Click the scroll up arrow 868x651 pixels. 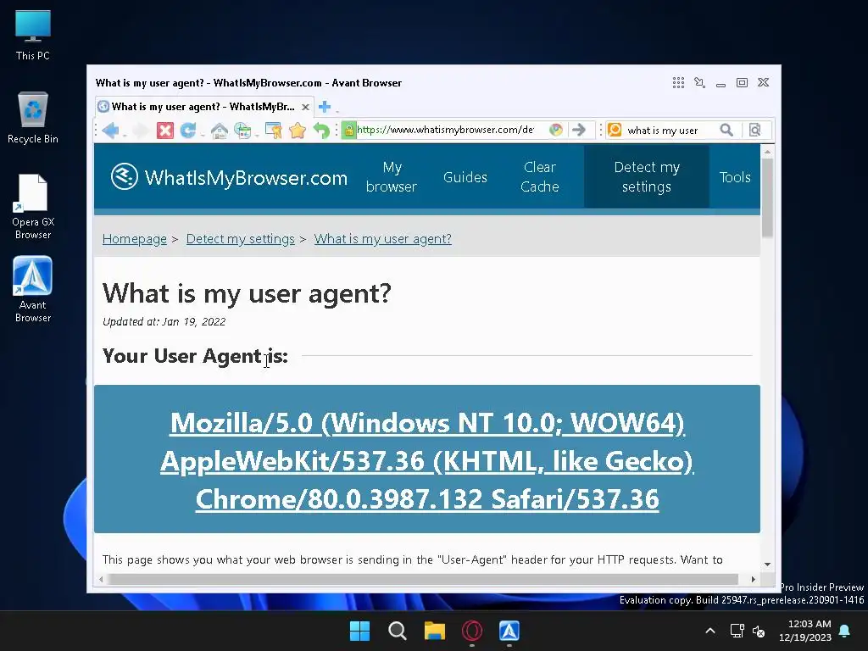(767, 151)
